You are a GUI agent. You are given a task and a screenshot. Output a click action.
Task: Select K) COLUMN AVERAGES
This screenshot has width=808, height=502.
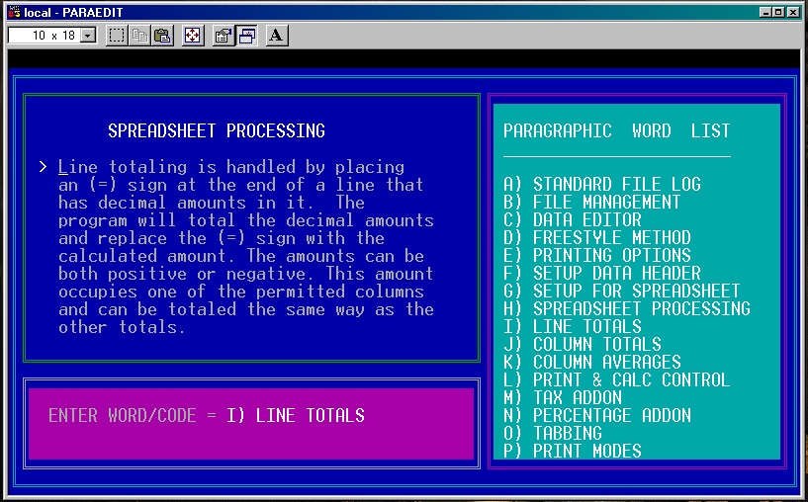coord(592,362)
